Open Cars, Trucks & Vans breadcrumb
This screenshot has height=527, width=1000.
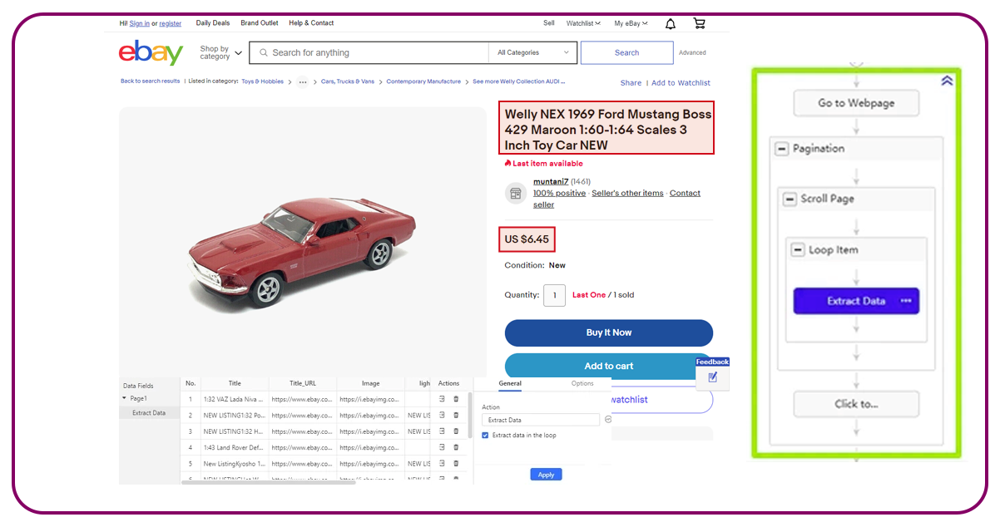[x=348, y=81]
